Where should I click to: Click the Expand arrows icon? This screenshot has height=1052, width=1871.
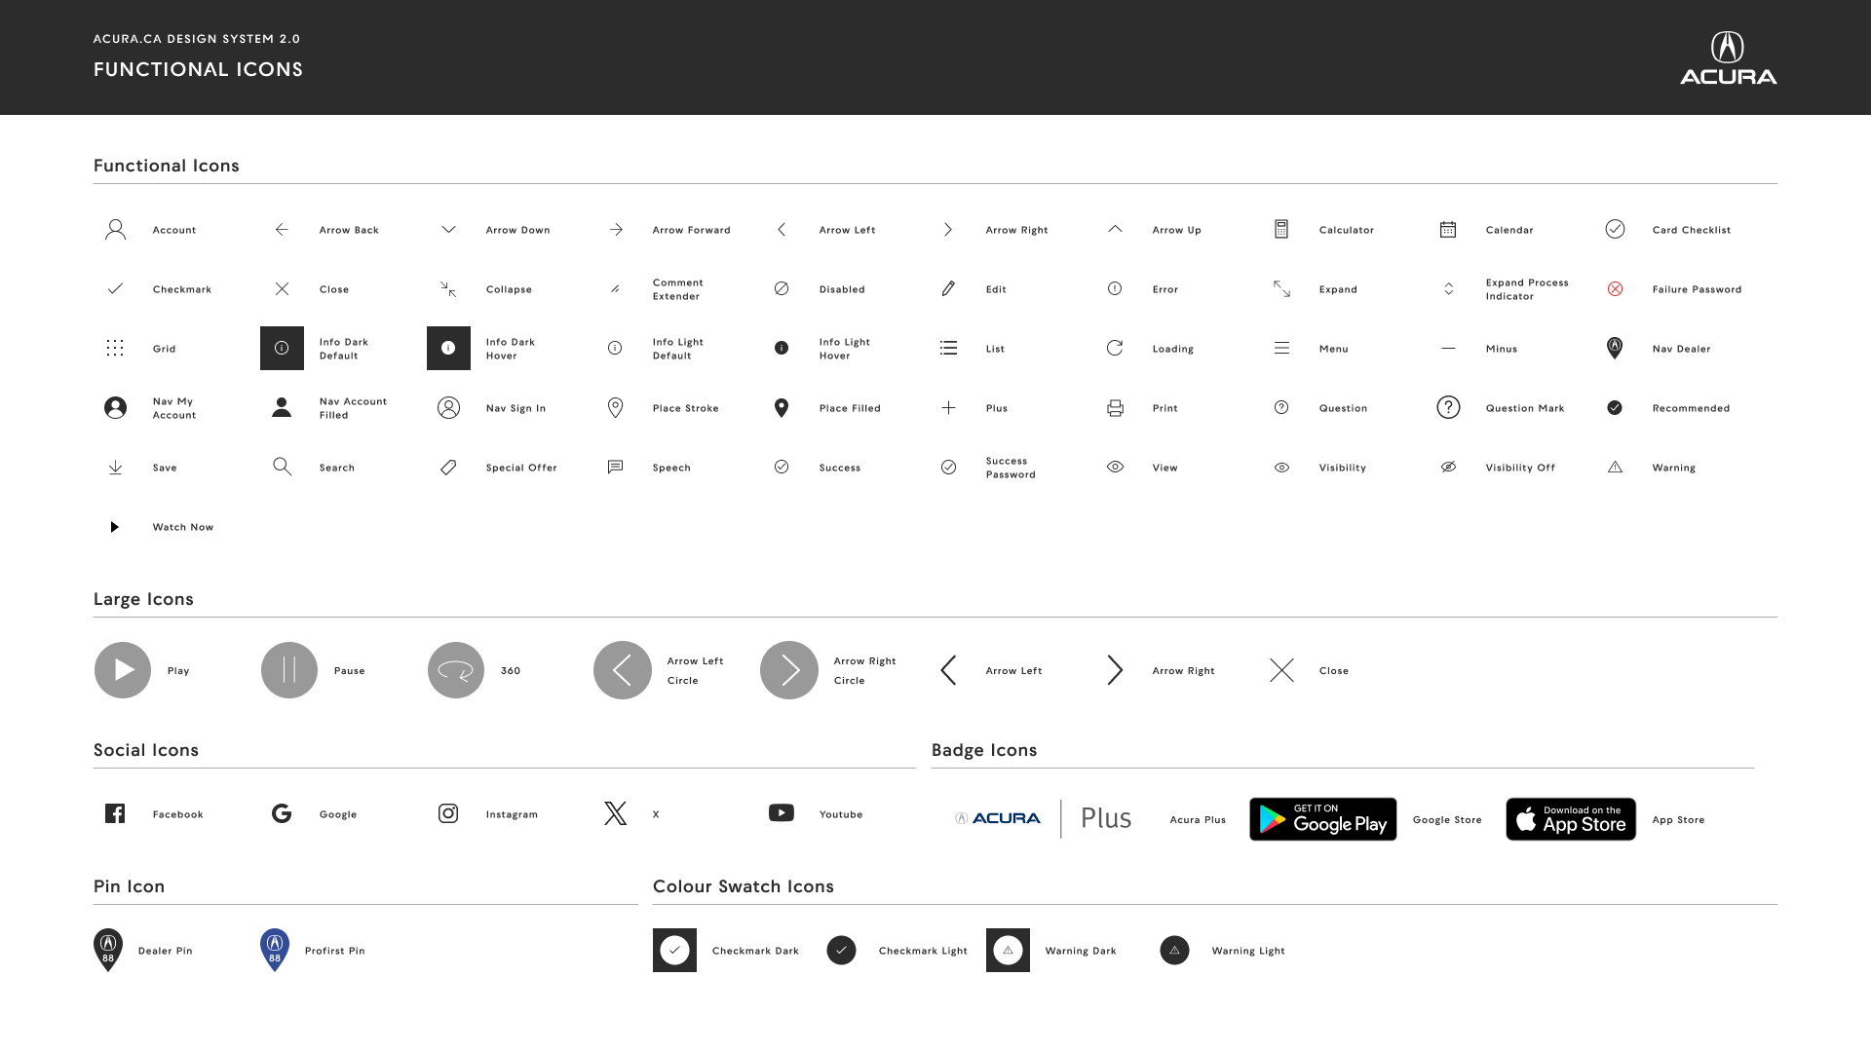(1281, 288)
